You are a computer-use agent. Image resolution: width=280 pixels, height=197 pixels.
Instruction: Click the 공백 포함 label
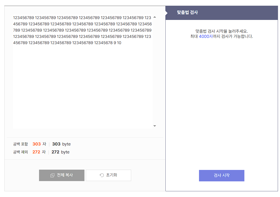21,144
